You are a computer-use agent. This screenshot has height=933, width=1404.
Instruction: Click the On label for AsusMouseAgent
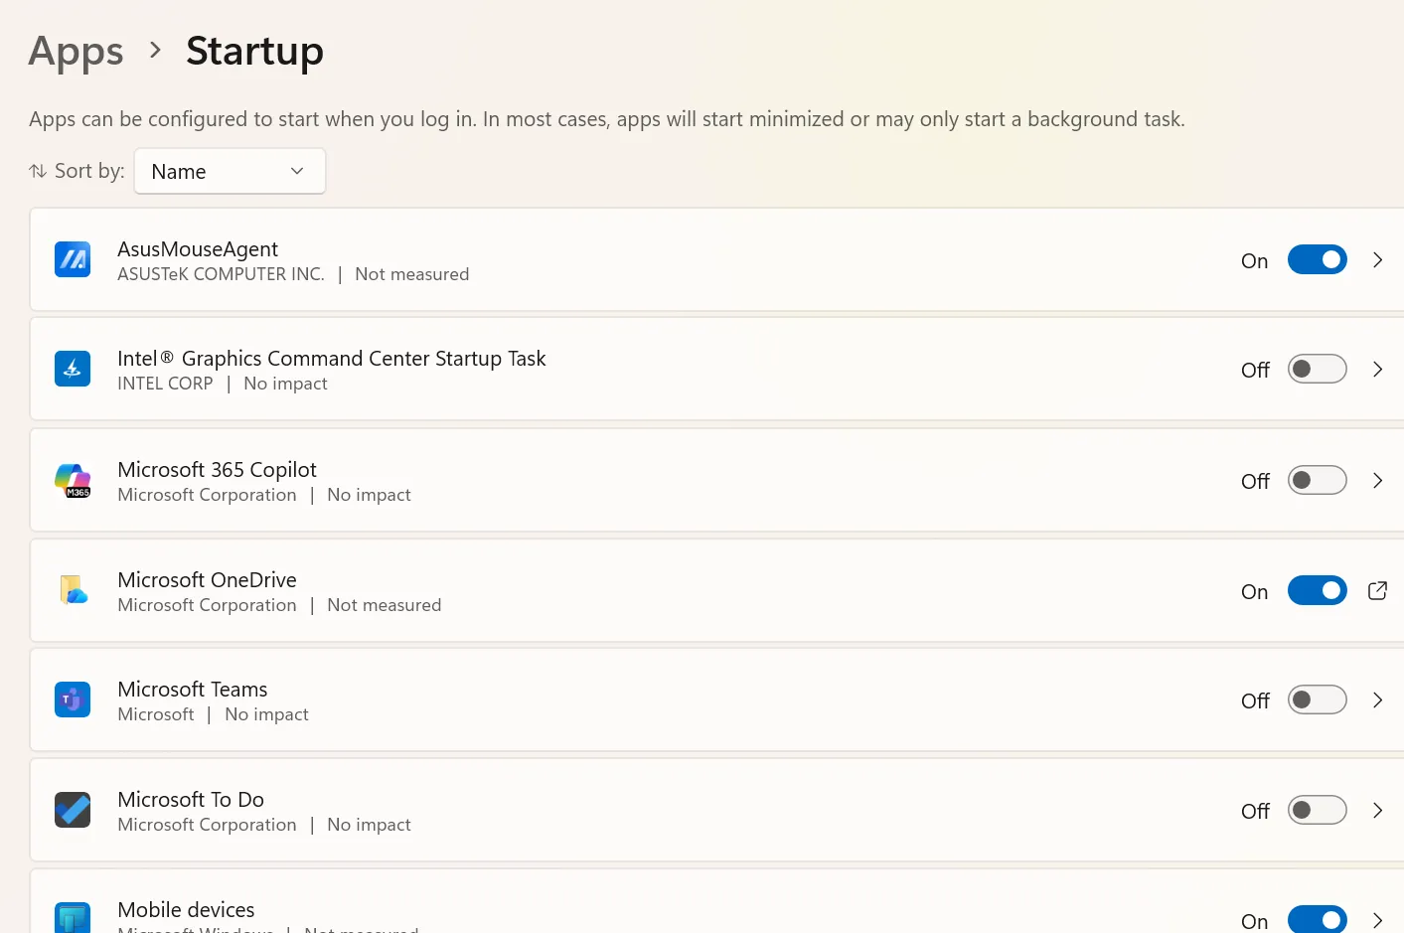click(x=1254, y=260)
